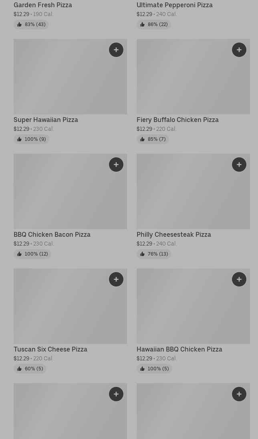
Task: Add Tuscan Six Cheese Pizza with plus icon
Action: click(116, 279)
